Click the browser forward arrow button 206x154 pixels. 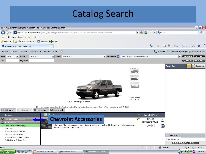pyautogui.click(x=7, y=32)
